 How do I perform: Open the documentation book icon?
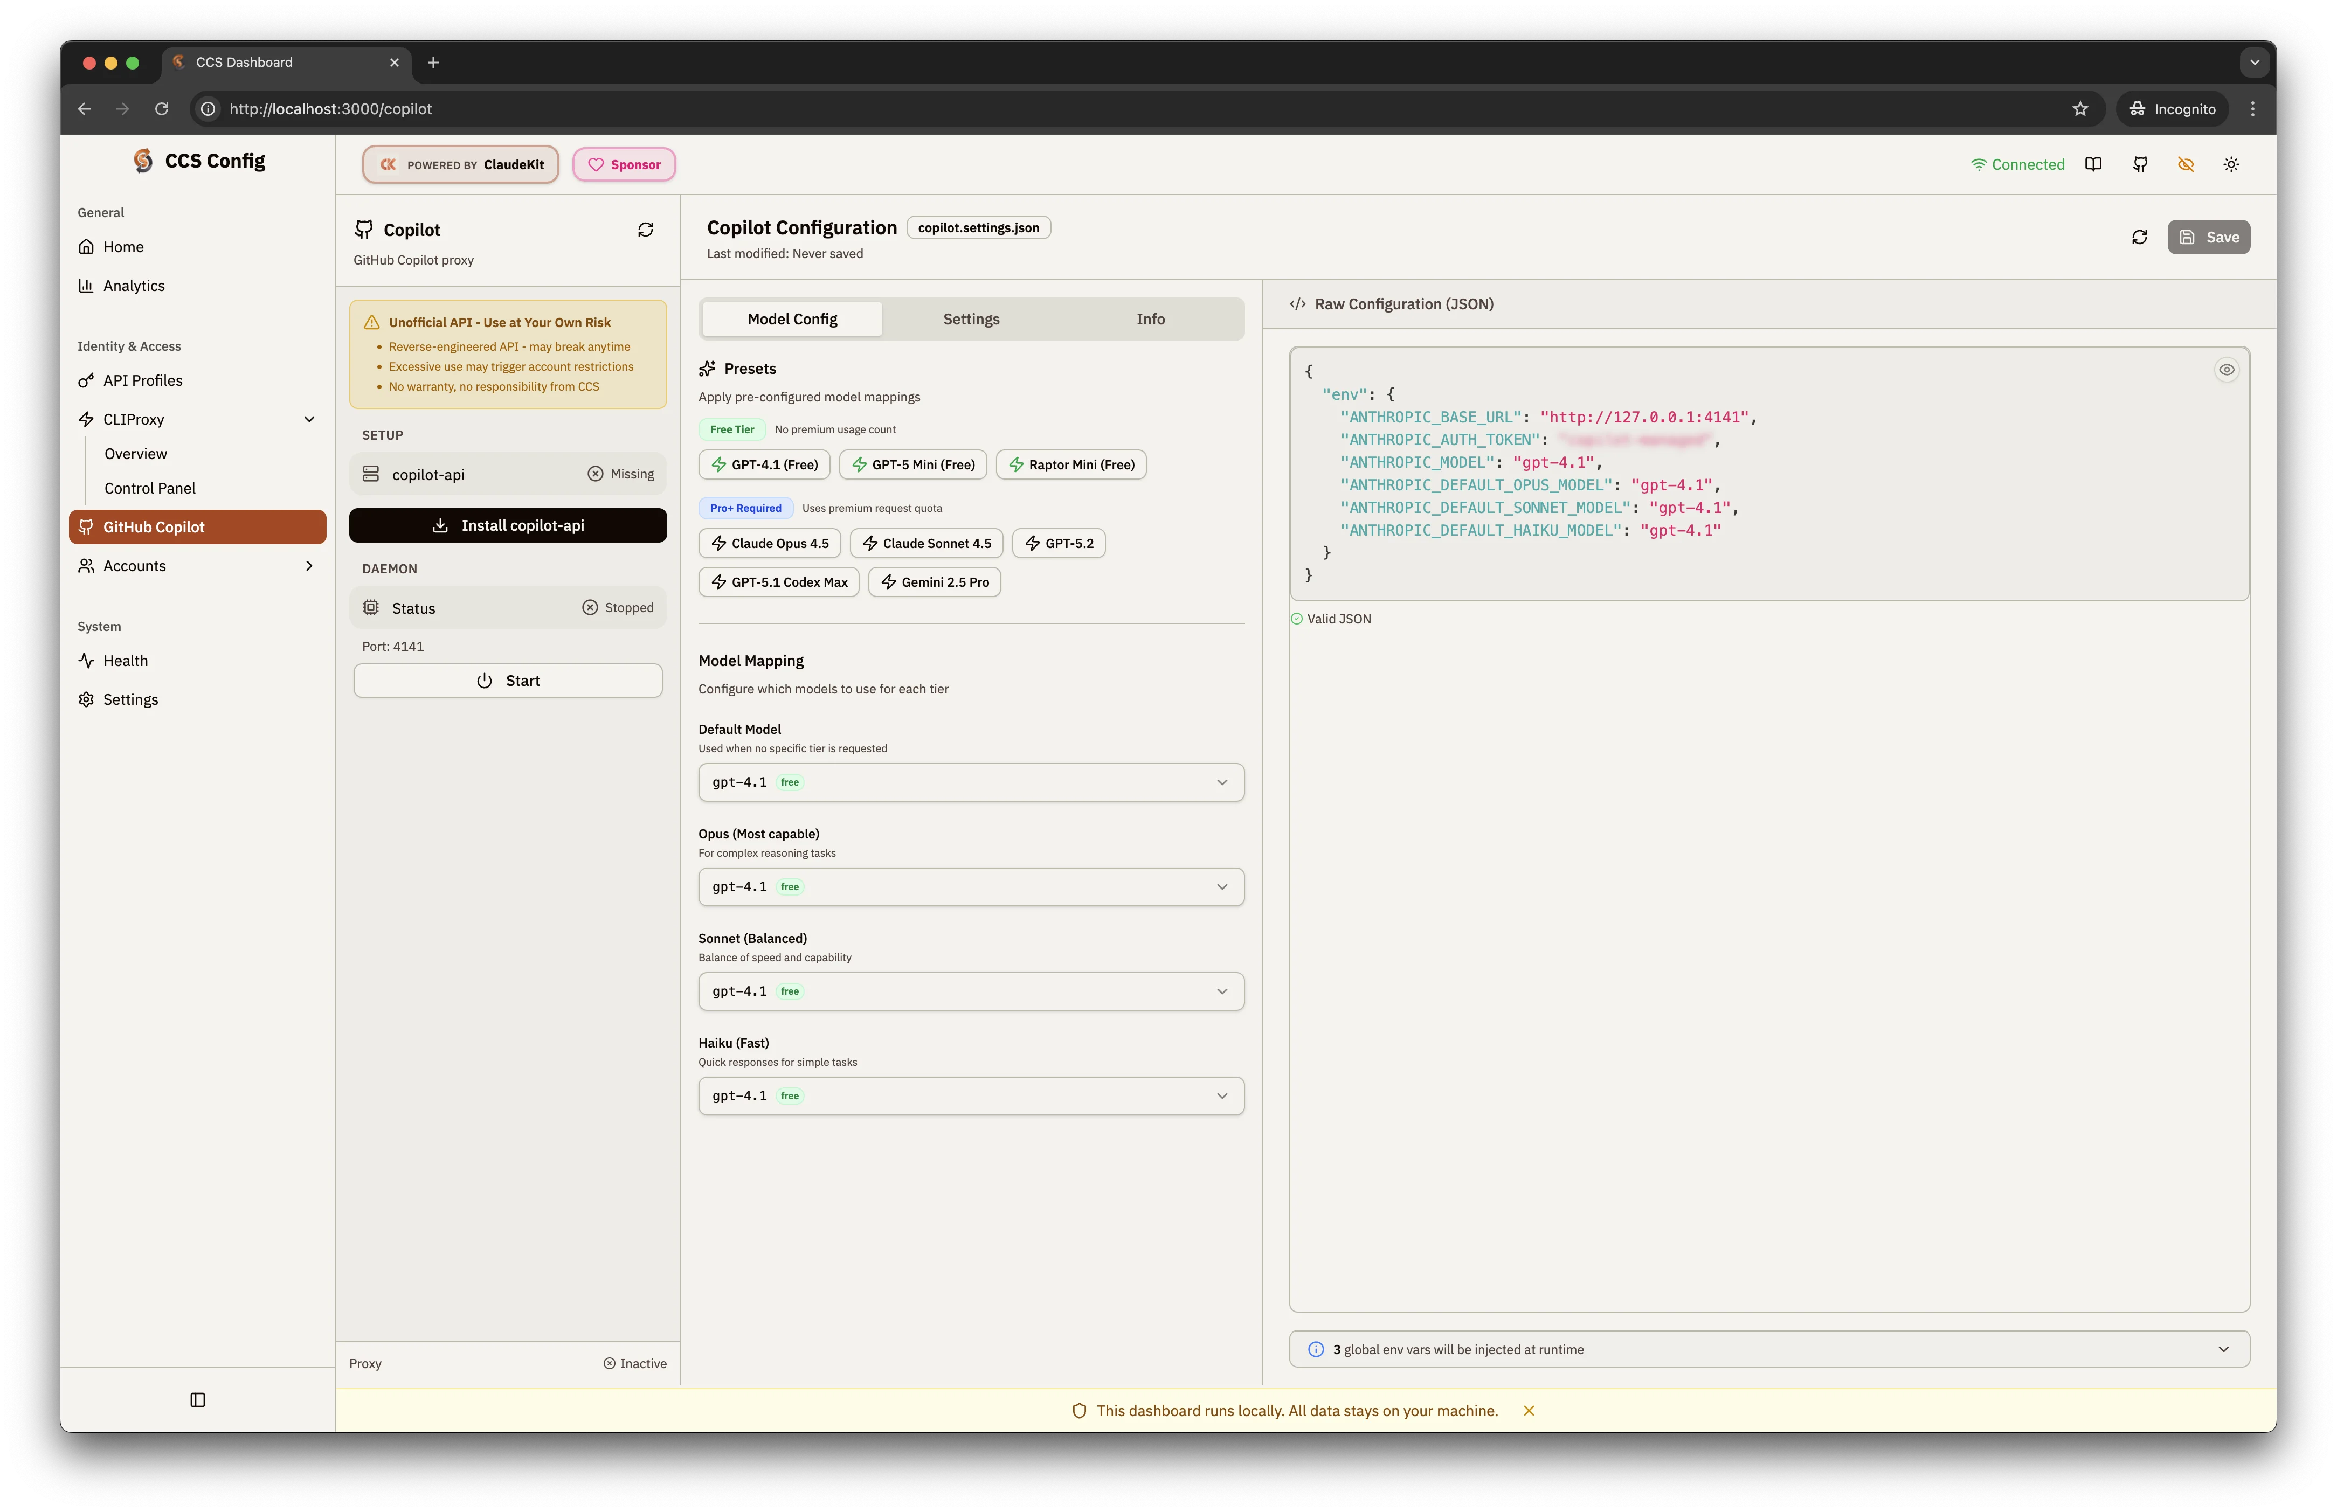tap(2093, 164)
